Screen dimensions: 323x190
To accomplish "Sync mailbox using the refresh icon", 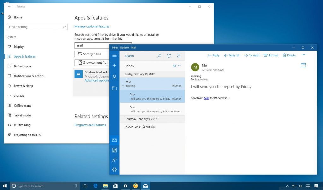I will coord(169,55).
